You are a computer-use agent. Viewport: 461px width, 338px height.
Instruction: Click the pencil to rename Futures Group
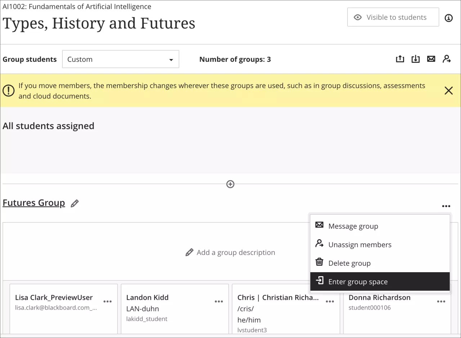click(x=75, y=203)
